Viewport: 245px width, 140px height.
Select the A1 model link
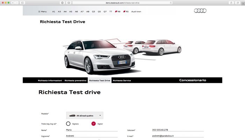pyautogui.click(x=54, y=12)
